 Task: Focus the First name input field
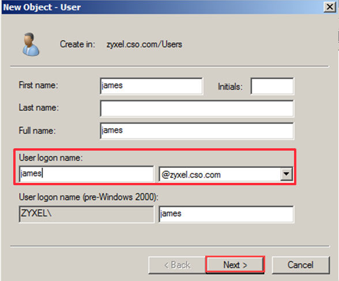coord(151,86)
